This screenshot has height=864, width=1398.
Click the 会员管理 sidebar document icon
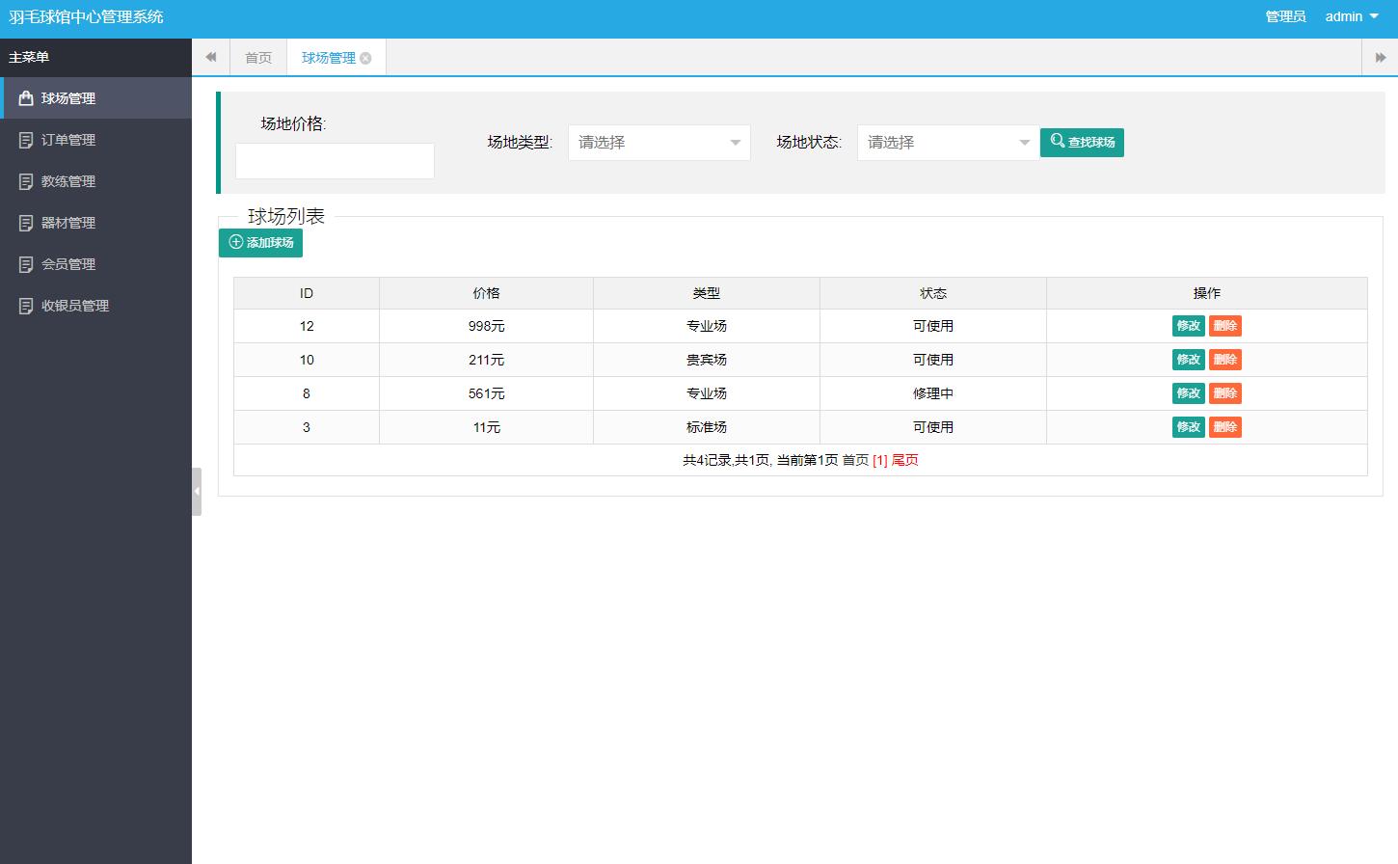tap(26, 264)
